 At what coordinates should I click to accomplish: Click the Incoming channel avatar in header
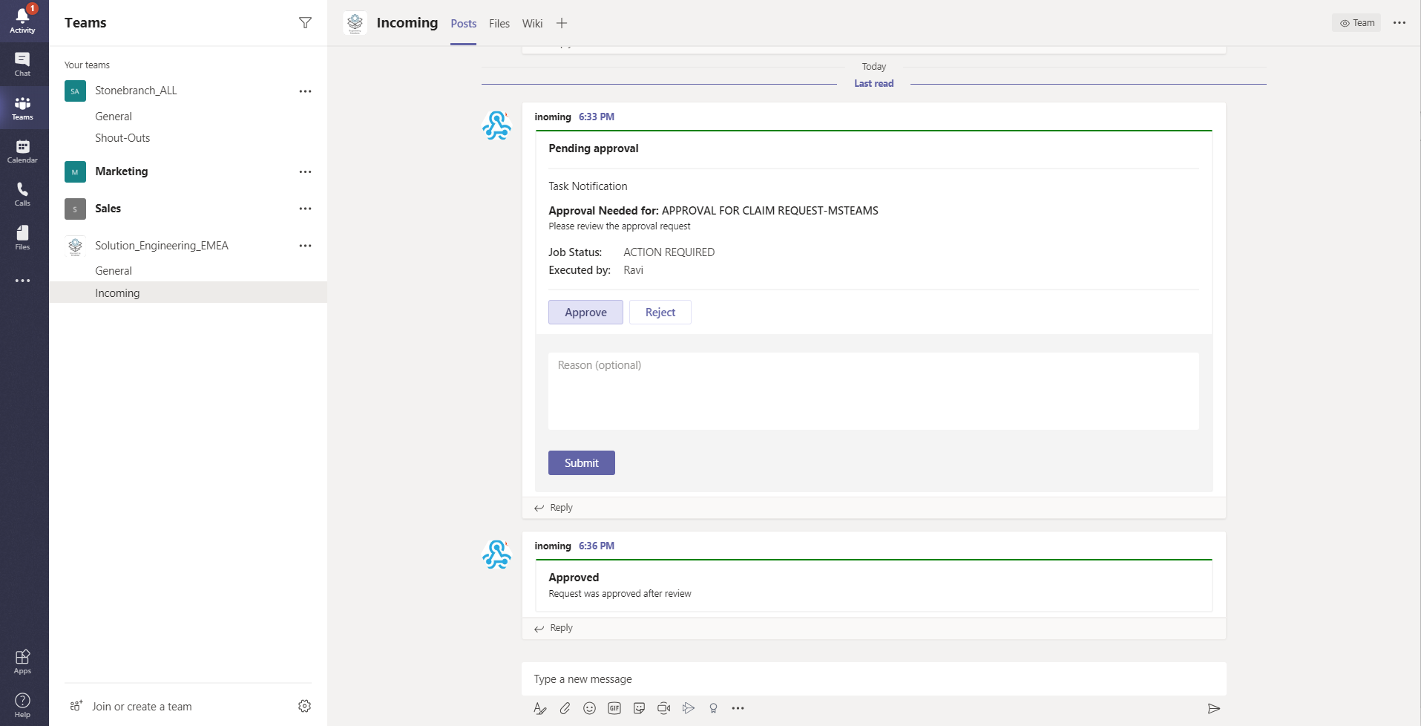click(x=355, y=23)
